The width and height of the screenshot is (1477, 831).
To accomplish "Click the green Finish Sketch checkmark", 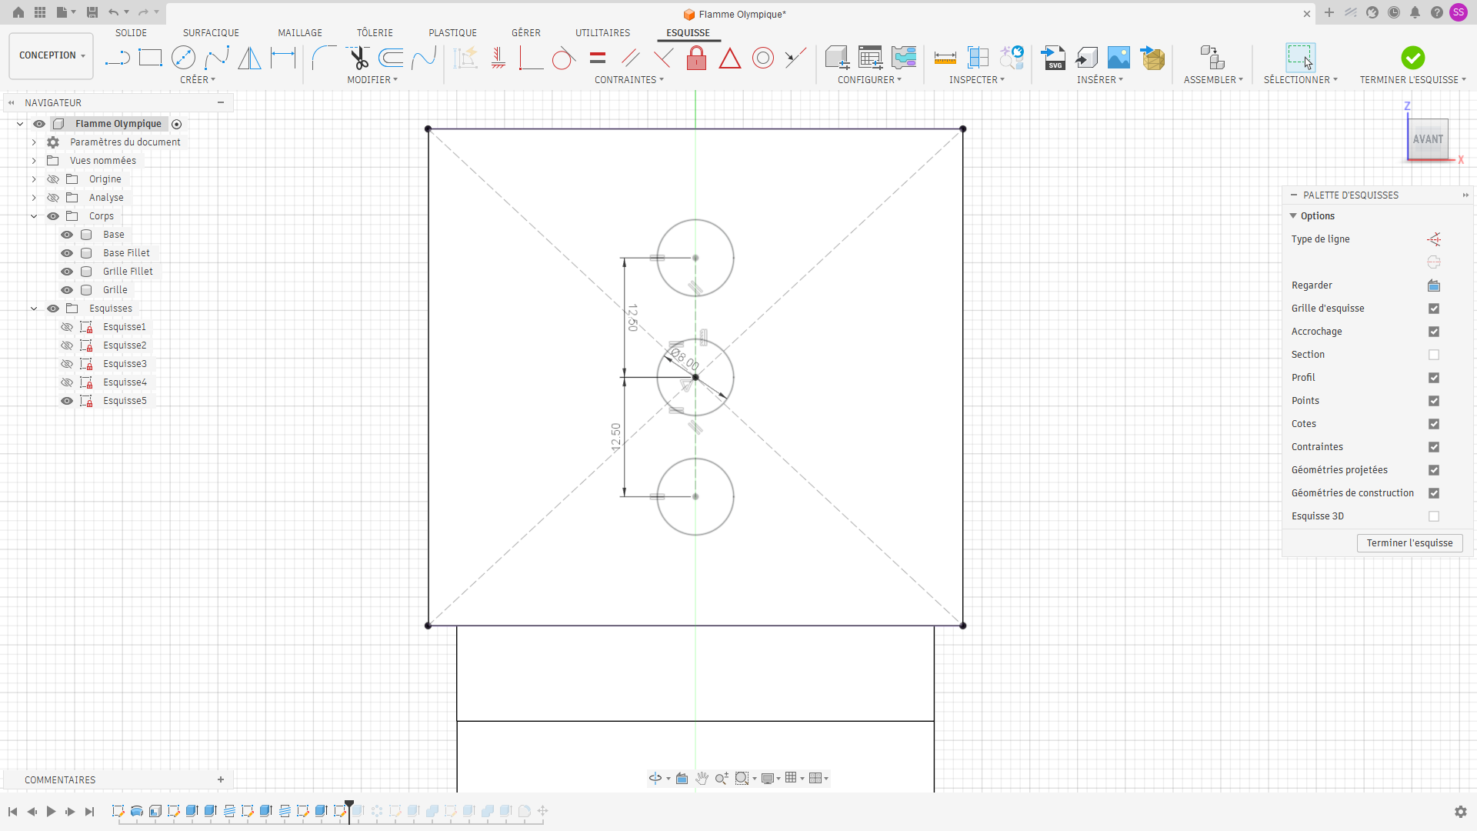I will coord(1413,58).
